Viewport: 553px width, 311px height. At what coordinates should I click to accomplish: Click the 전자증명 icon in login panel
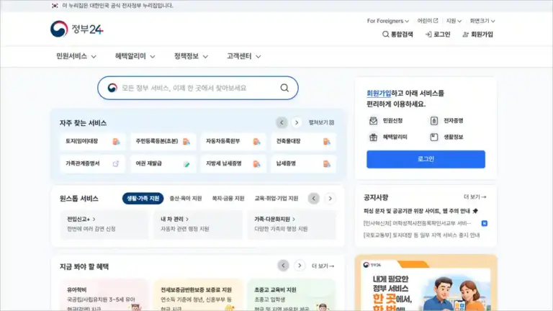433,121
